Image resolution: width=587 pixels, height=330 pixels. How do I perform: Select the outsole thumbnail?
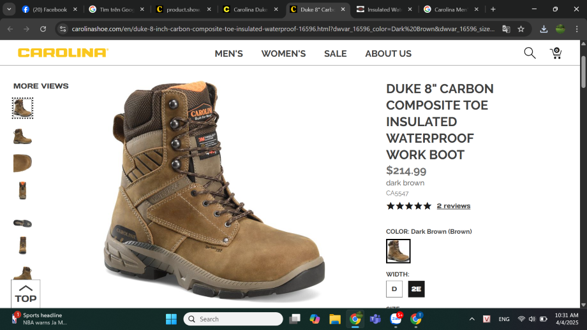pyautogui.click(x=22, y=223)
